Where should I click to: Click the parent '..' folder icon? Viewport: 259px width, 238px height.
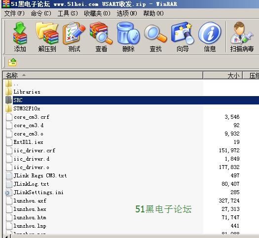pos(8,83)
